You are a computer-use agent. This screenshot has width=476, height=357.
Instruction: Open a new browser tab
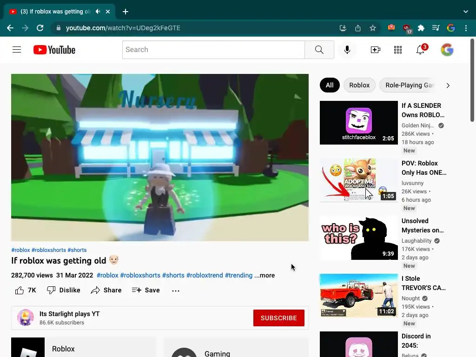(x=126, y=12)
